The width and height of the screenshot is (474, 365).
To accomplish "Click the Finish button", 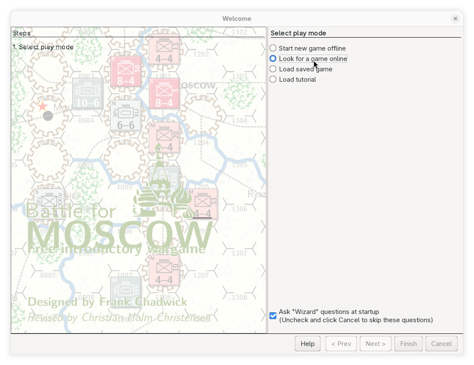I will (x=408, y=344).
